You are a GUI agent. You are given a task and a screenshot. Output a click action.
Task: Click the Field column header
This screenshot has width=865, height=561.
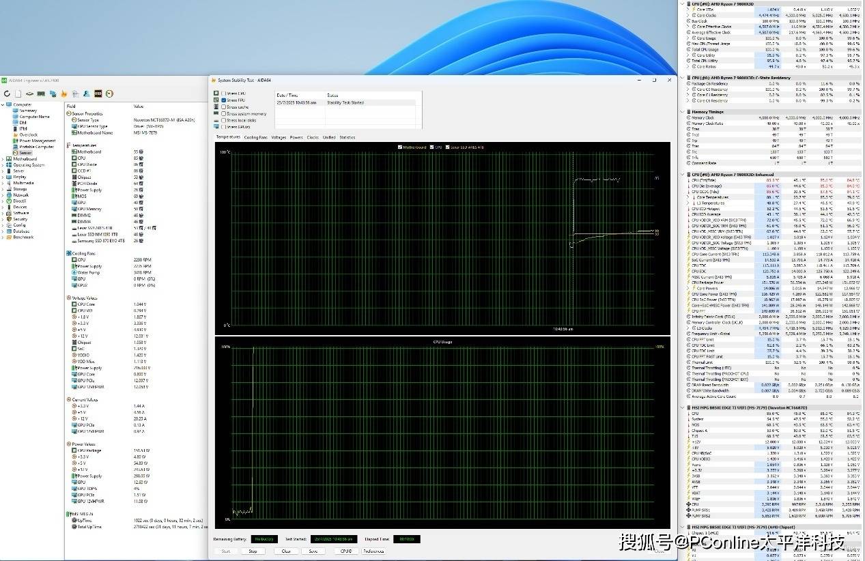(71, 106)
